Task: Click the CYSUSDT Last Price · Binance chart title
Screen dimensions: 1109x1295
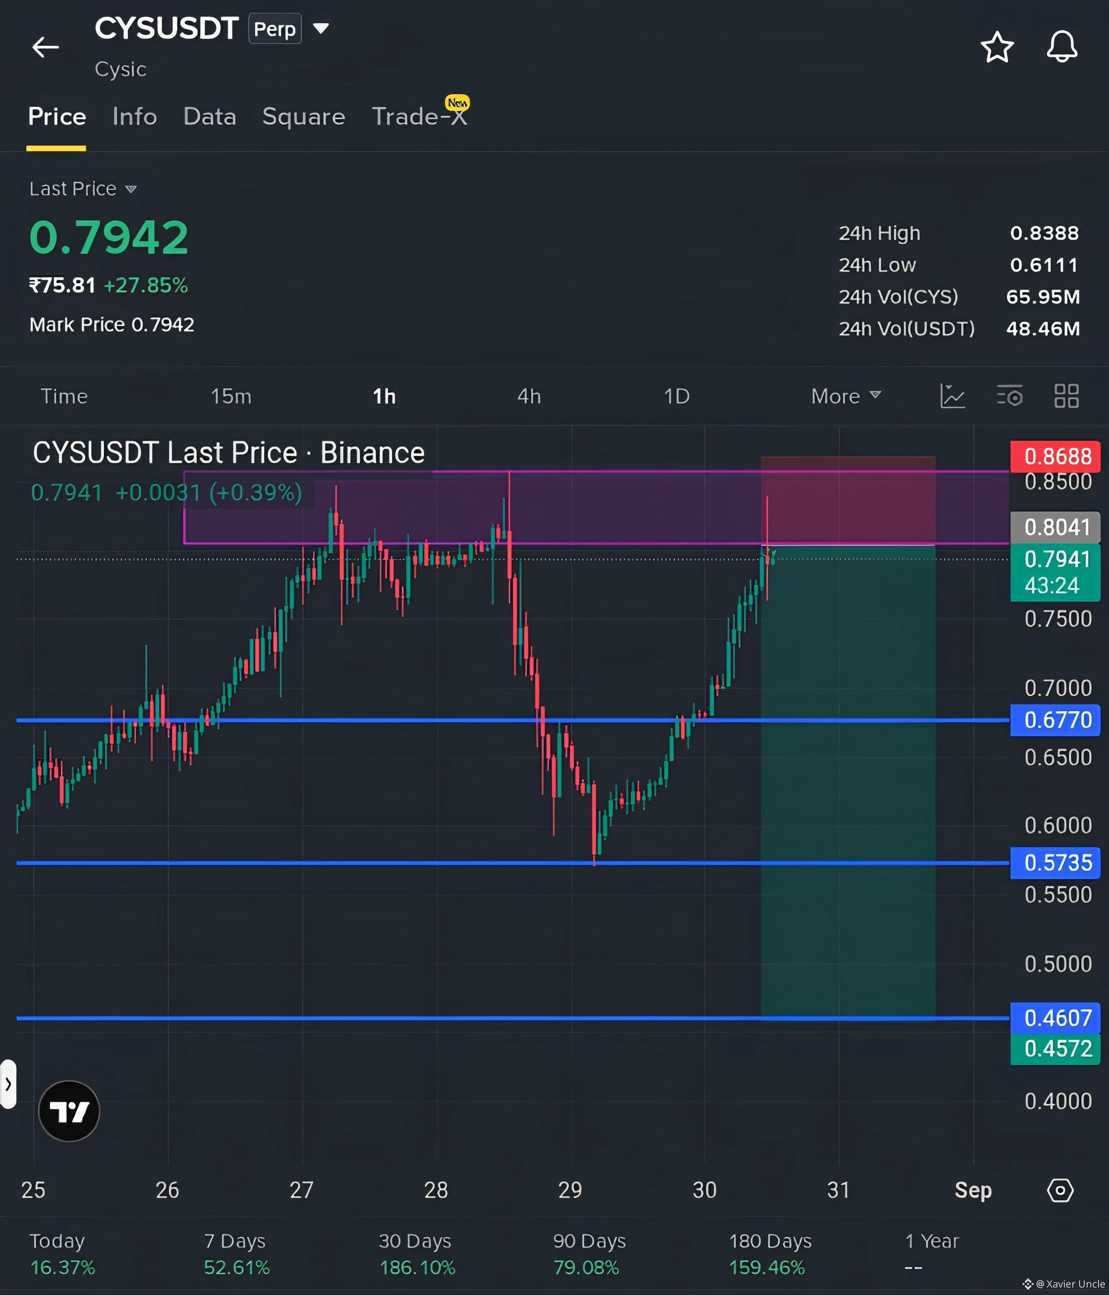Action: tap(229, 452)
